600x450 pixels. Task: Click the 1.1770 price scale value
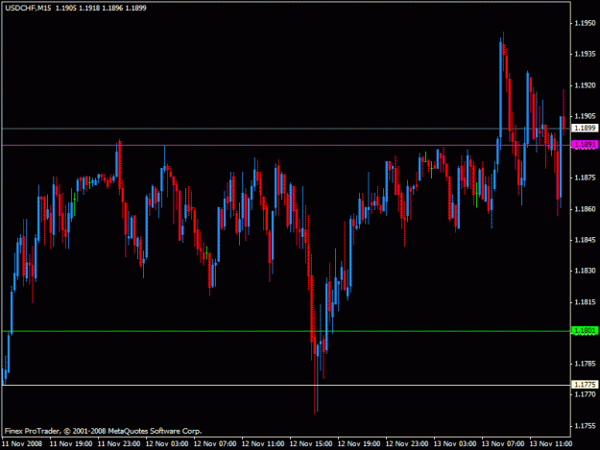tap(585, 394)
